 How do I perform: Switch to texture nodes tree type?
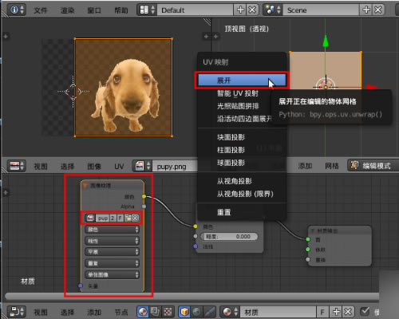tap(168, 312)
